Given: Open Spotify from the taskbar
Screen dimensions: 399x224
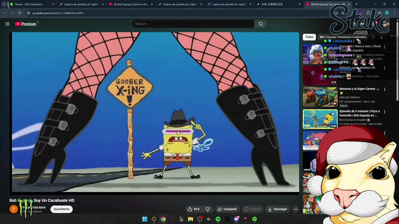Looking at the screenshot, I should click(x=218, y=219).
